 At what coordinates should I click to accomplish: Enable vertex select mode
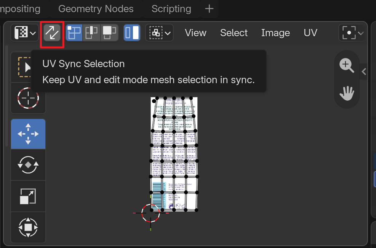[74, 33]
